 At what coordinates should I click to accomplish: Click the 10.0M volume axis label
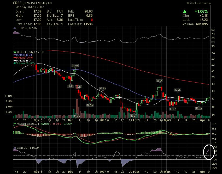tap(8, 96)
